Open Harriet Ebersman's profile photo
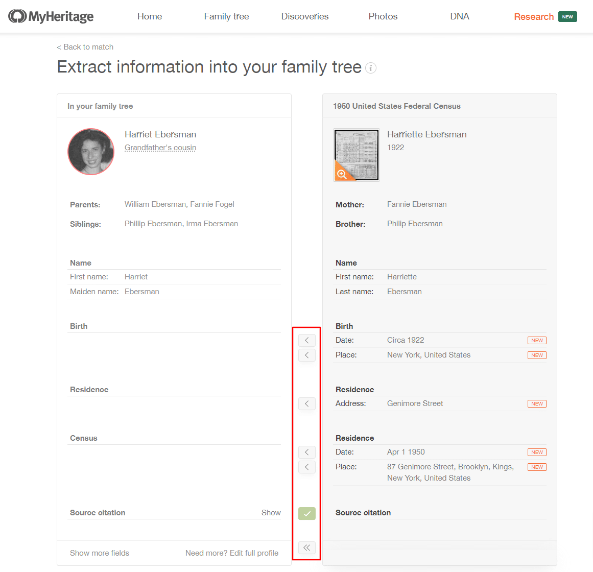This screenshot has width=593, height=572. click(91, 152)
